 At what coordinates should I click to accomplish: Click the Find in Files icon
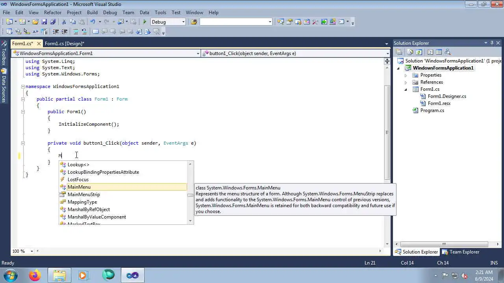(194, 22)
